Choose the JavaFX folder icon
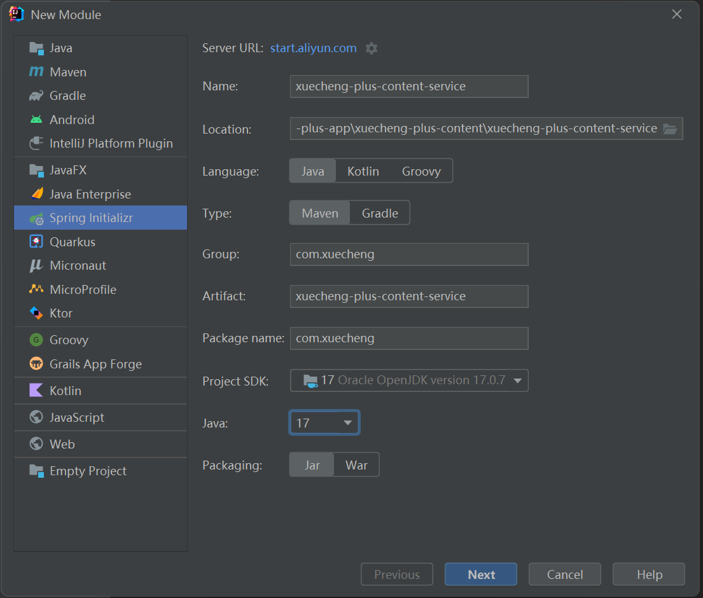 click(x=36, y=170)
